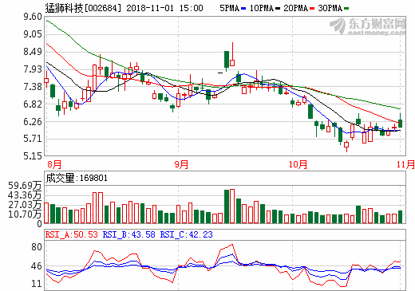Click the 9月 month marker
Viewport: 415px width, 291px height.
[181, 164]
